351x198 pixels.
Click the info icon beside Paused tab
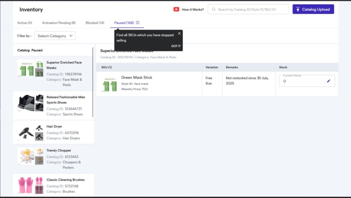click(x=137, y=23)
